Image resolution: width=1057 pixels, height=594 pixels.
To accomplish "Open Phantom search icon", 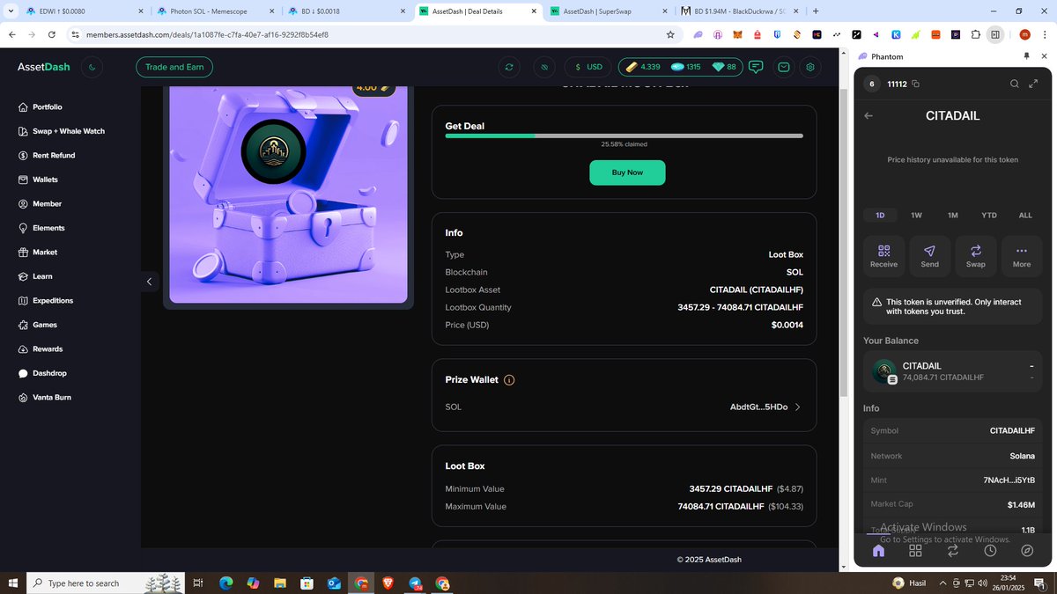I will coord(1014,84).
